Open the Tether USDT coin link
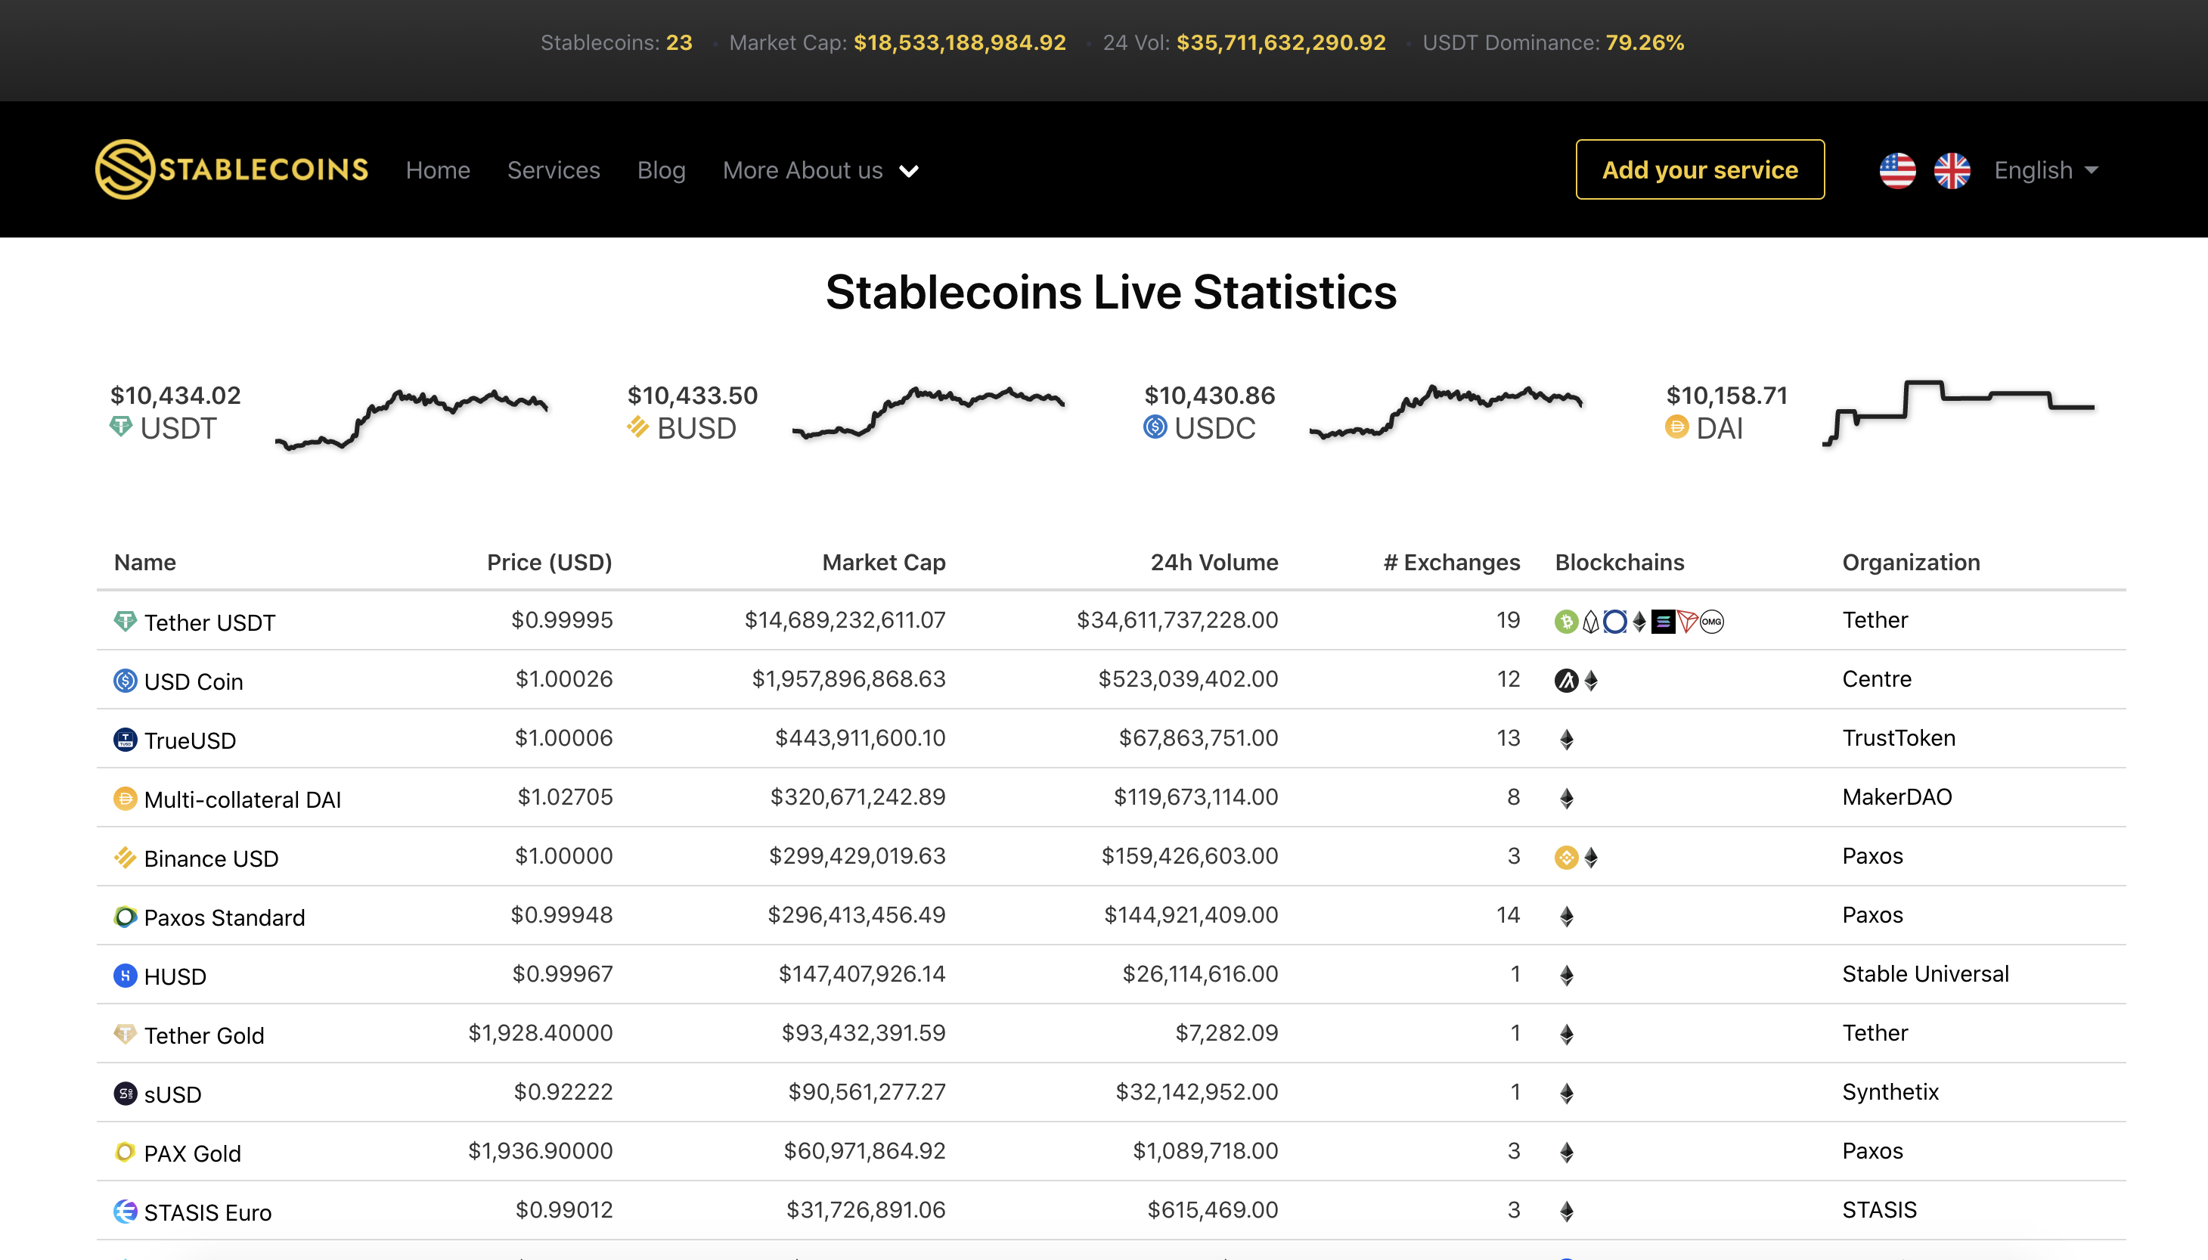Screen dimensions: 2208x1260 (209, 623)
